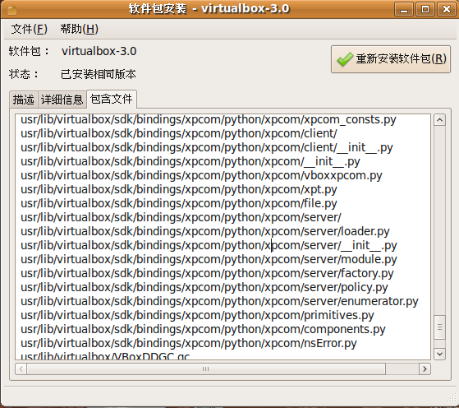Click the 状态： label
459x408 pixels.
(24, 74)
